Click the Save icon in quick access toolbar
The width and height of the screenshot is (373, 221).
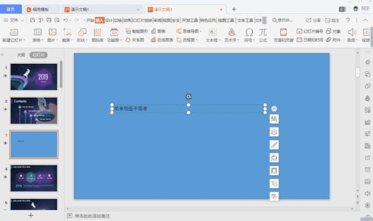pyautogui.click(x=33, y=20)
